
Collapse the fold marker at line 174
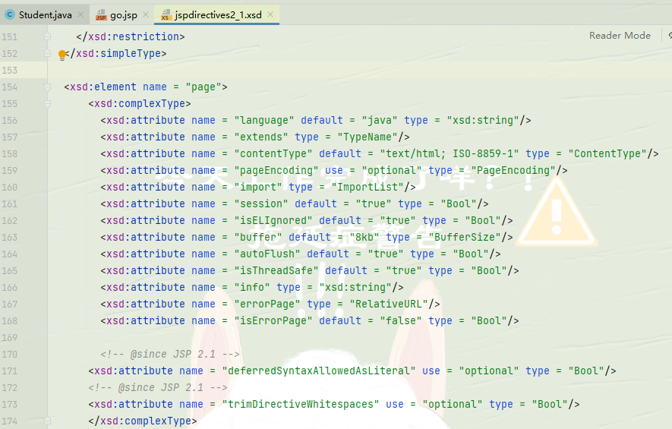pos(48,421)
